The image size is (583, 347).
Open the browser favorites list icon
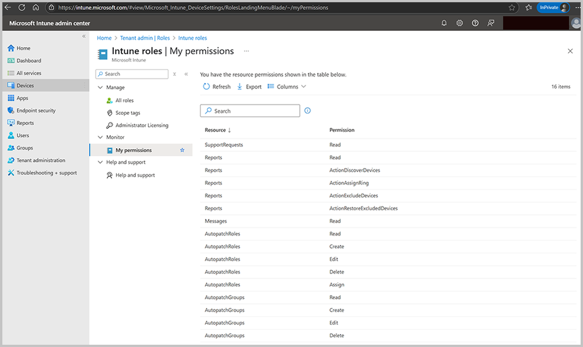coord(529,8)
